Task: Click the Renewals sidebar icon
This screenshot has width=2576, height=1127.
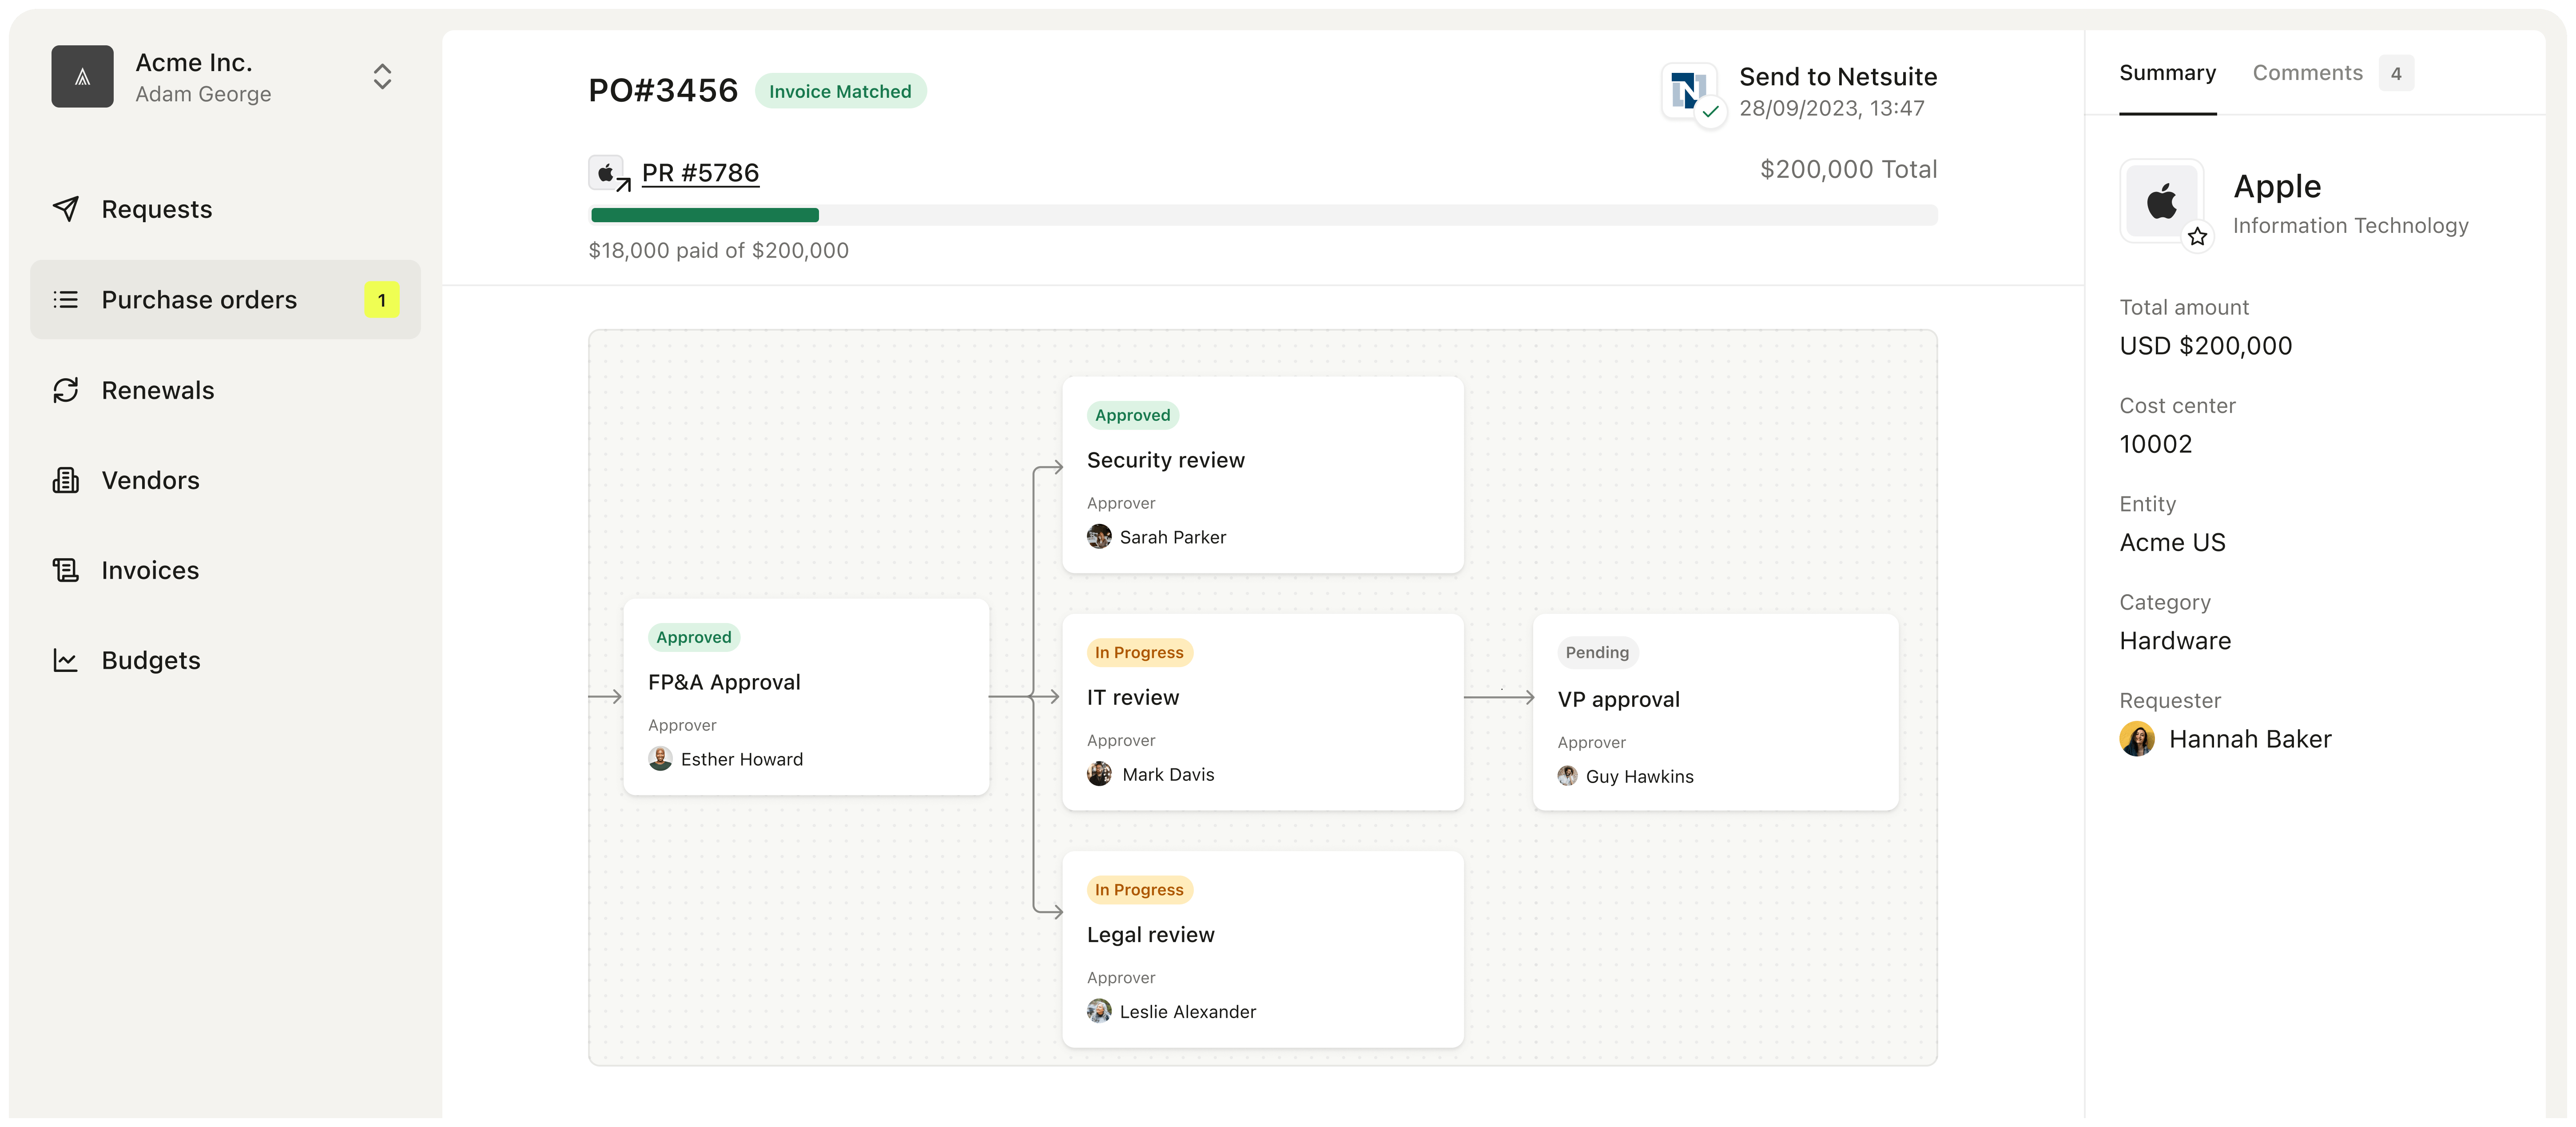Action: point(66,389)
